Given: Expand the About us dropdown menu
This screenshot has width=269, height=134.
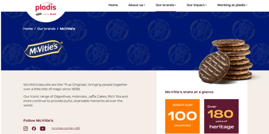Looking at the screenshot, I should 137,5.
